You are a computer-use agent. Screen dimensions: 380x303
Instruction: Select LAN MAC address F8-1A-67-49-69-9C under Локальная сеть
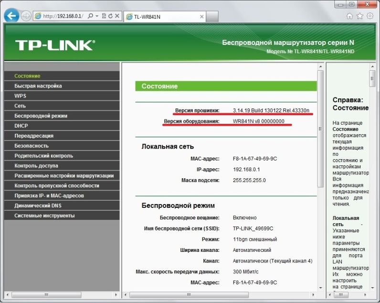coord(255,159)
